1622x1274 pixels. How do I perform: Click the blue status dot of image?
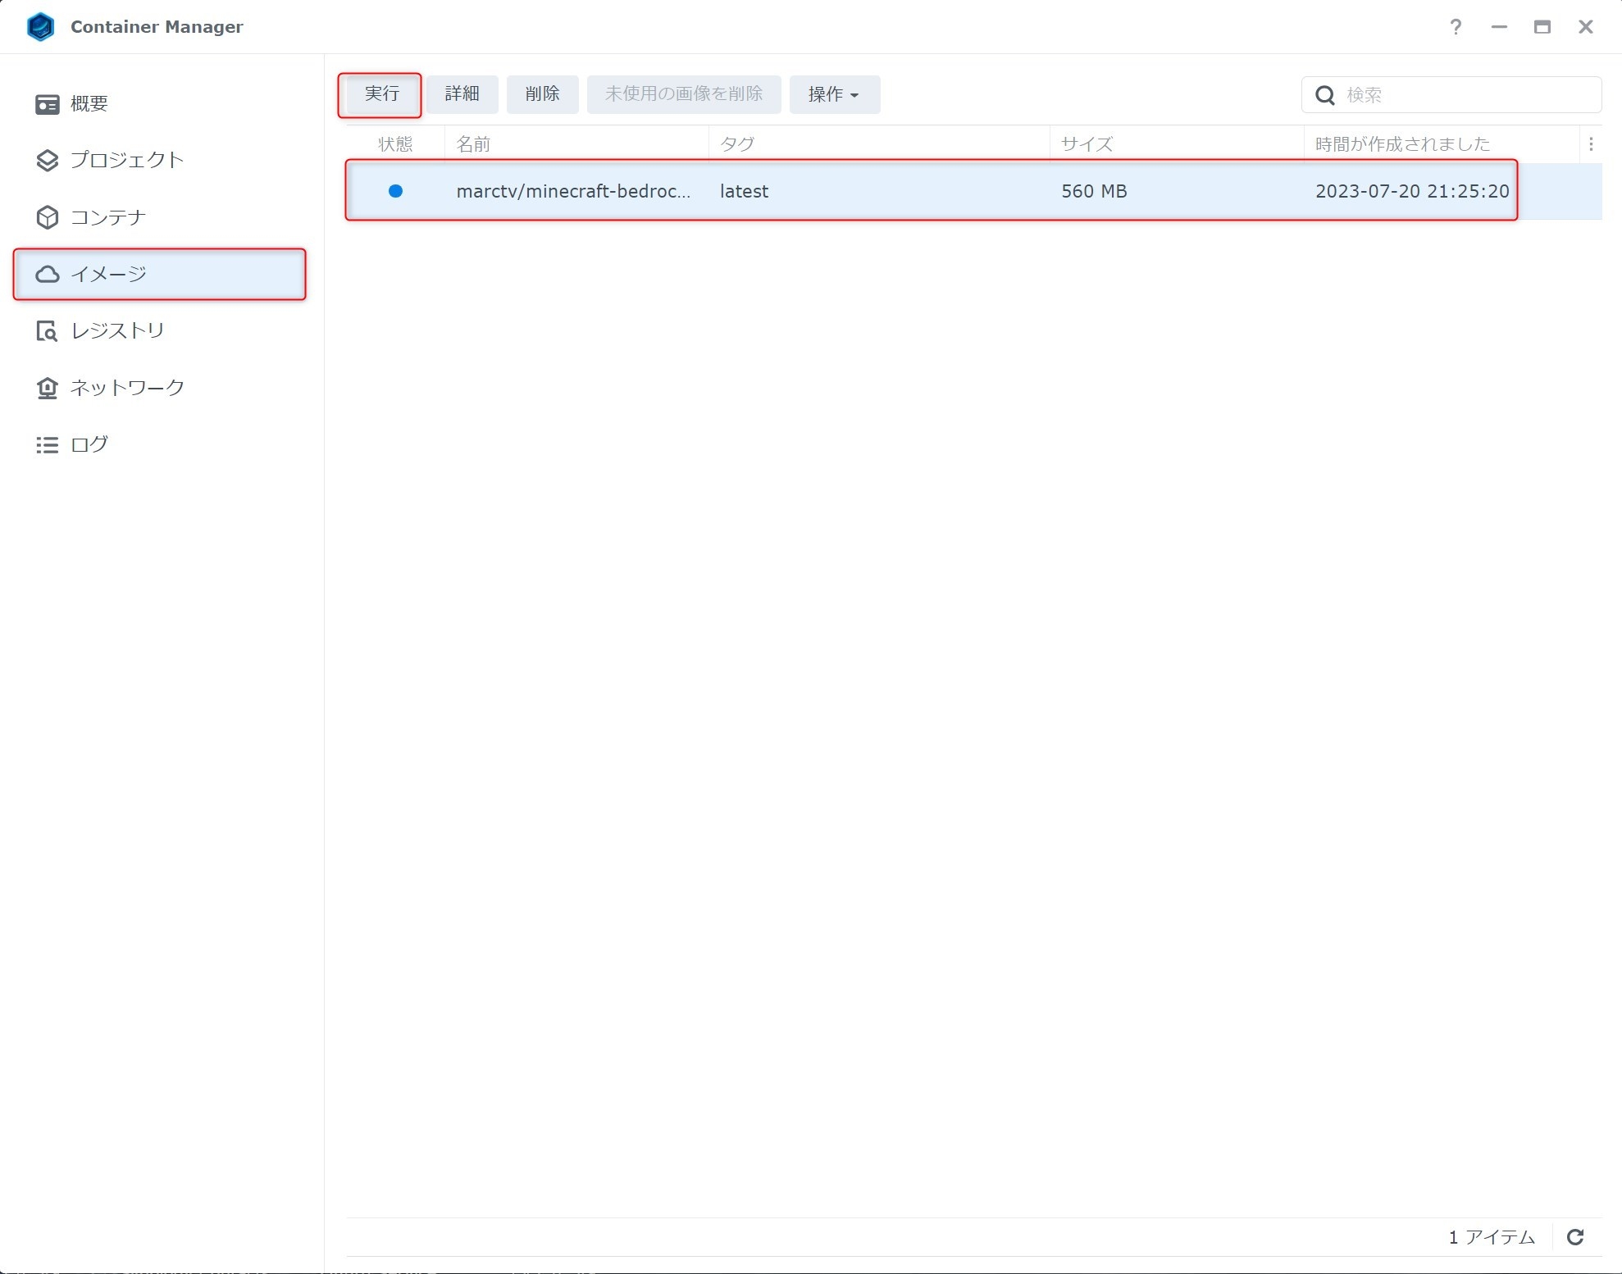(395, 191)
